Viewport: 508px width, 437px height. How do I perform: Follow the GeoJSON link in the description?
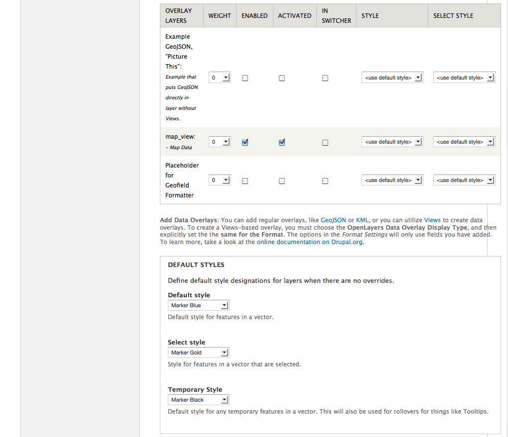(333, 220)
